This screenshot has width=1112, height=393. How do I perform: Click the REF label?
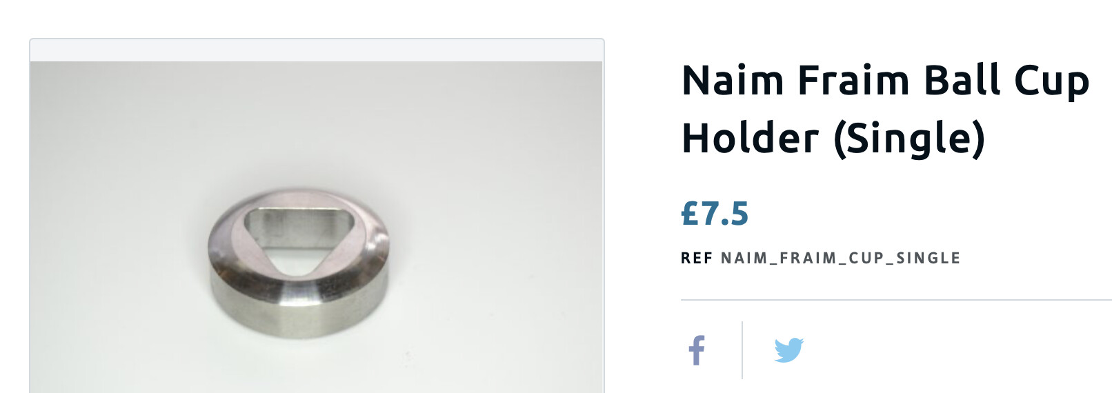697,259
